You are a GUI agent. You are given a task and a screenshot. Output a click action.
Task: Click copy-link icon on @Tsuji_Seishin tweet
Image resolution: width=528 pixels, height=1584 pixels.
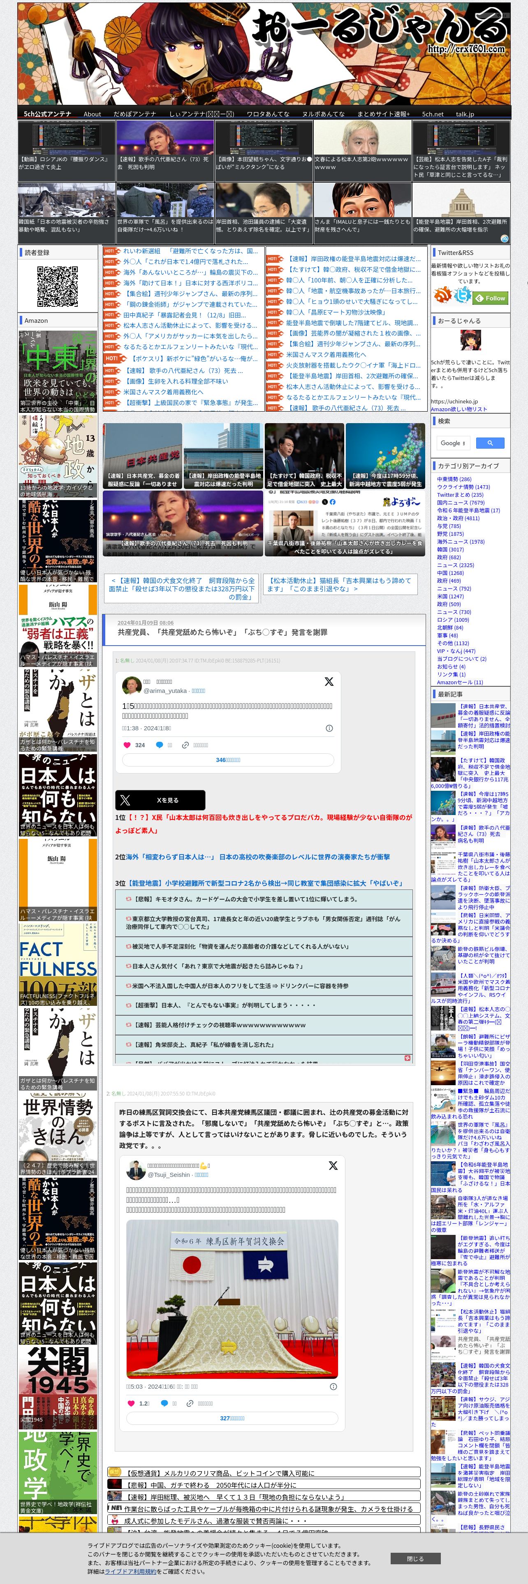tap(190, 1403)
